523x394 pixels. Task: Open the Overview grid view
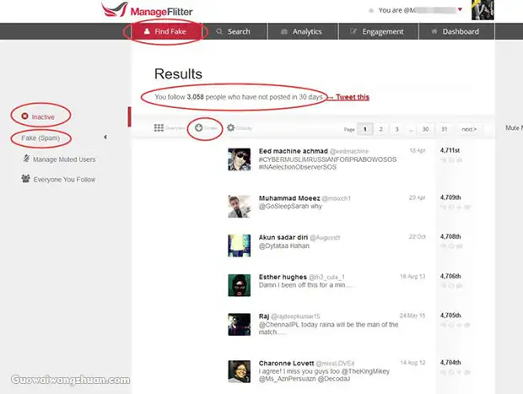click(x=169, y=127)
